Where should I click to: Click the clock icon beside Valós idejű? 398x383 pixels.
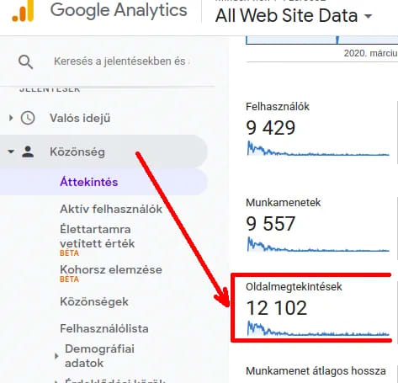(28, 118)
